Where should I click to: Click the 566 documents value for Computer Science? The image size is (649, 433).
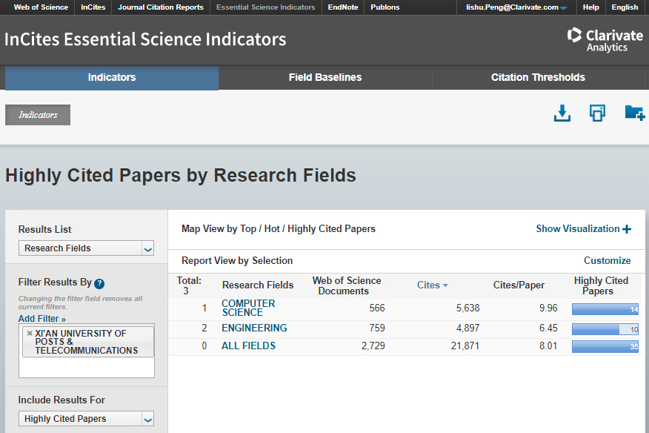[377, 308]
